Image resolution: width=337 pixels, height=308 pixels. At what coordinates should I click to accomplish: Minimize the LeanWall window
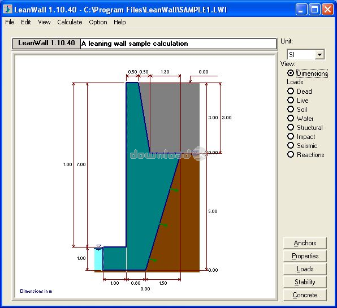(301, 10)
